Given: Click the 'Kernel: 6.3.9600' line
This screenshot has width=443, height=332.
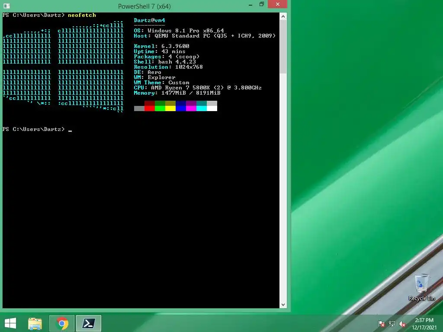Looking at the screenshot, I should (x=162, y=46).
